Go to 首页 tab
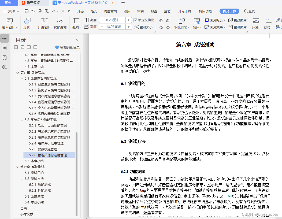The height and width of the screenshot is (219, 282). pyautogui.click(x=8, y=2)
